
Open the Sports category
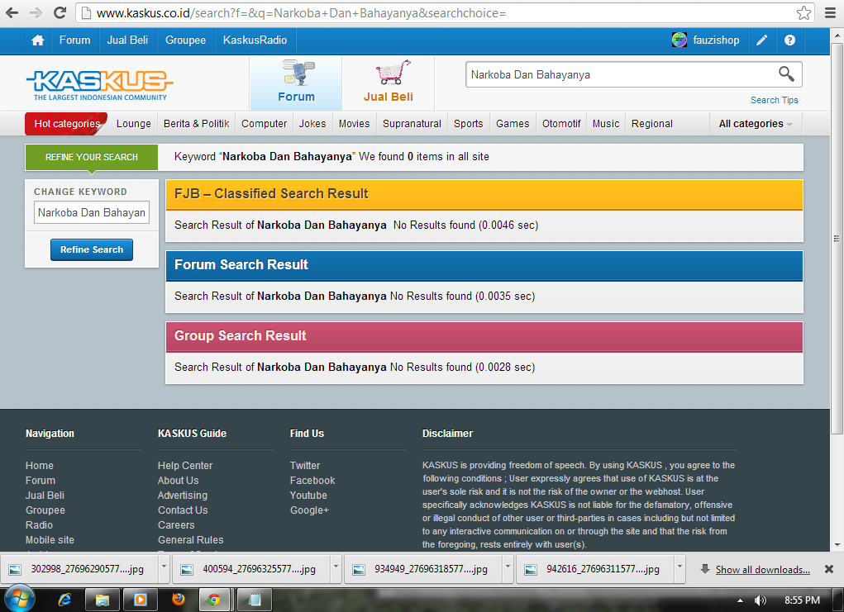tap(468, 124)
